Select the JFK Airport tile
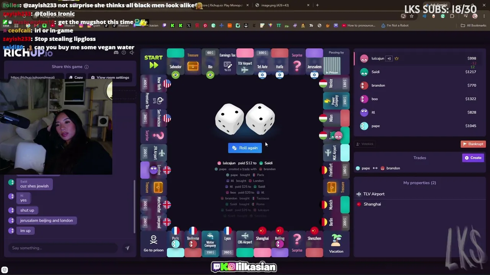Screen dimensions: 490x275 (154, 153)
